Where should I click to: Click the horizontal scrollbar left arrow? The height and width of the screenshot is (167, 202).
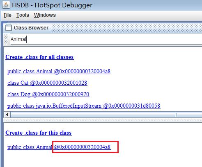point(7,115)
